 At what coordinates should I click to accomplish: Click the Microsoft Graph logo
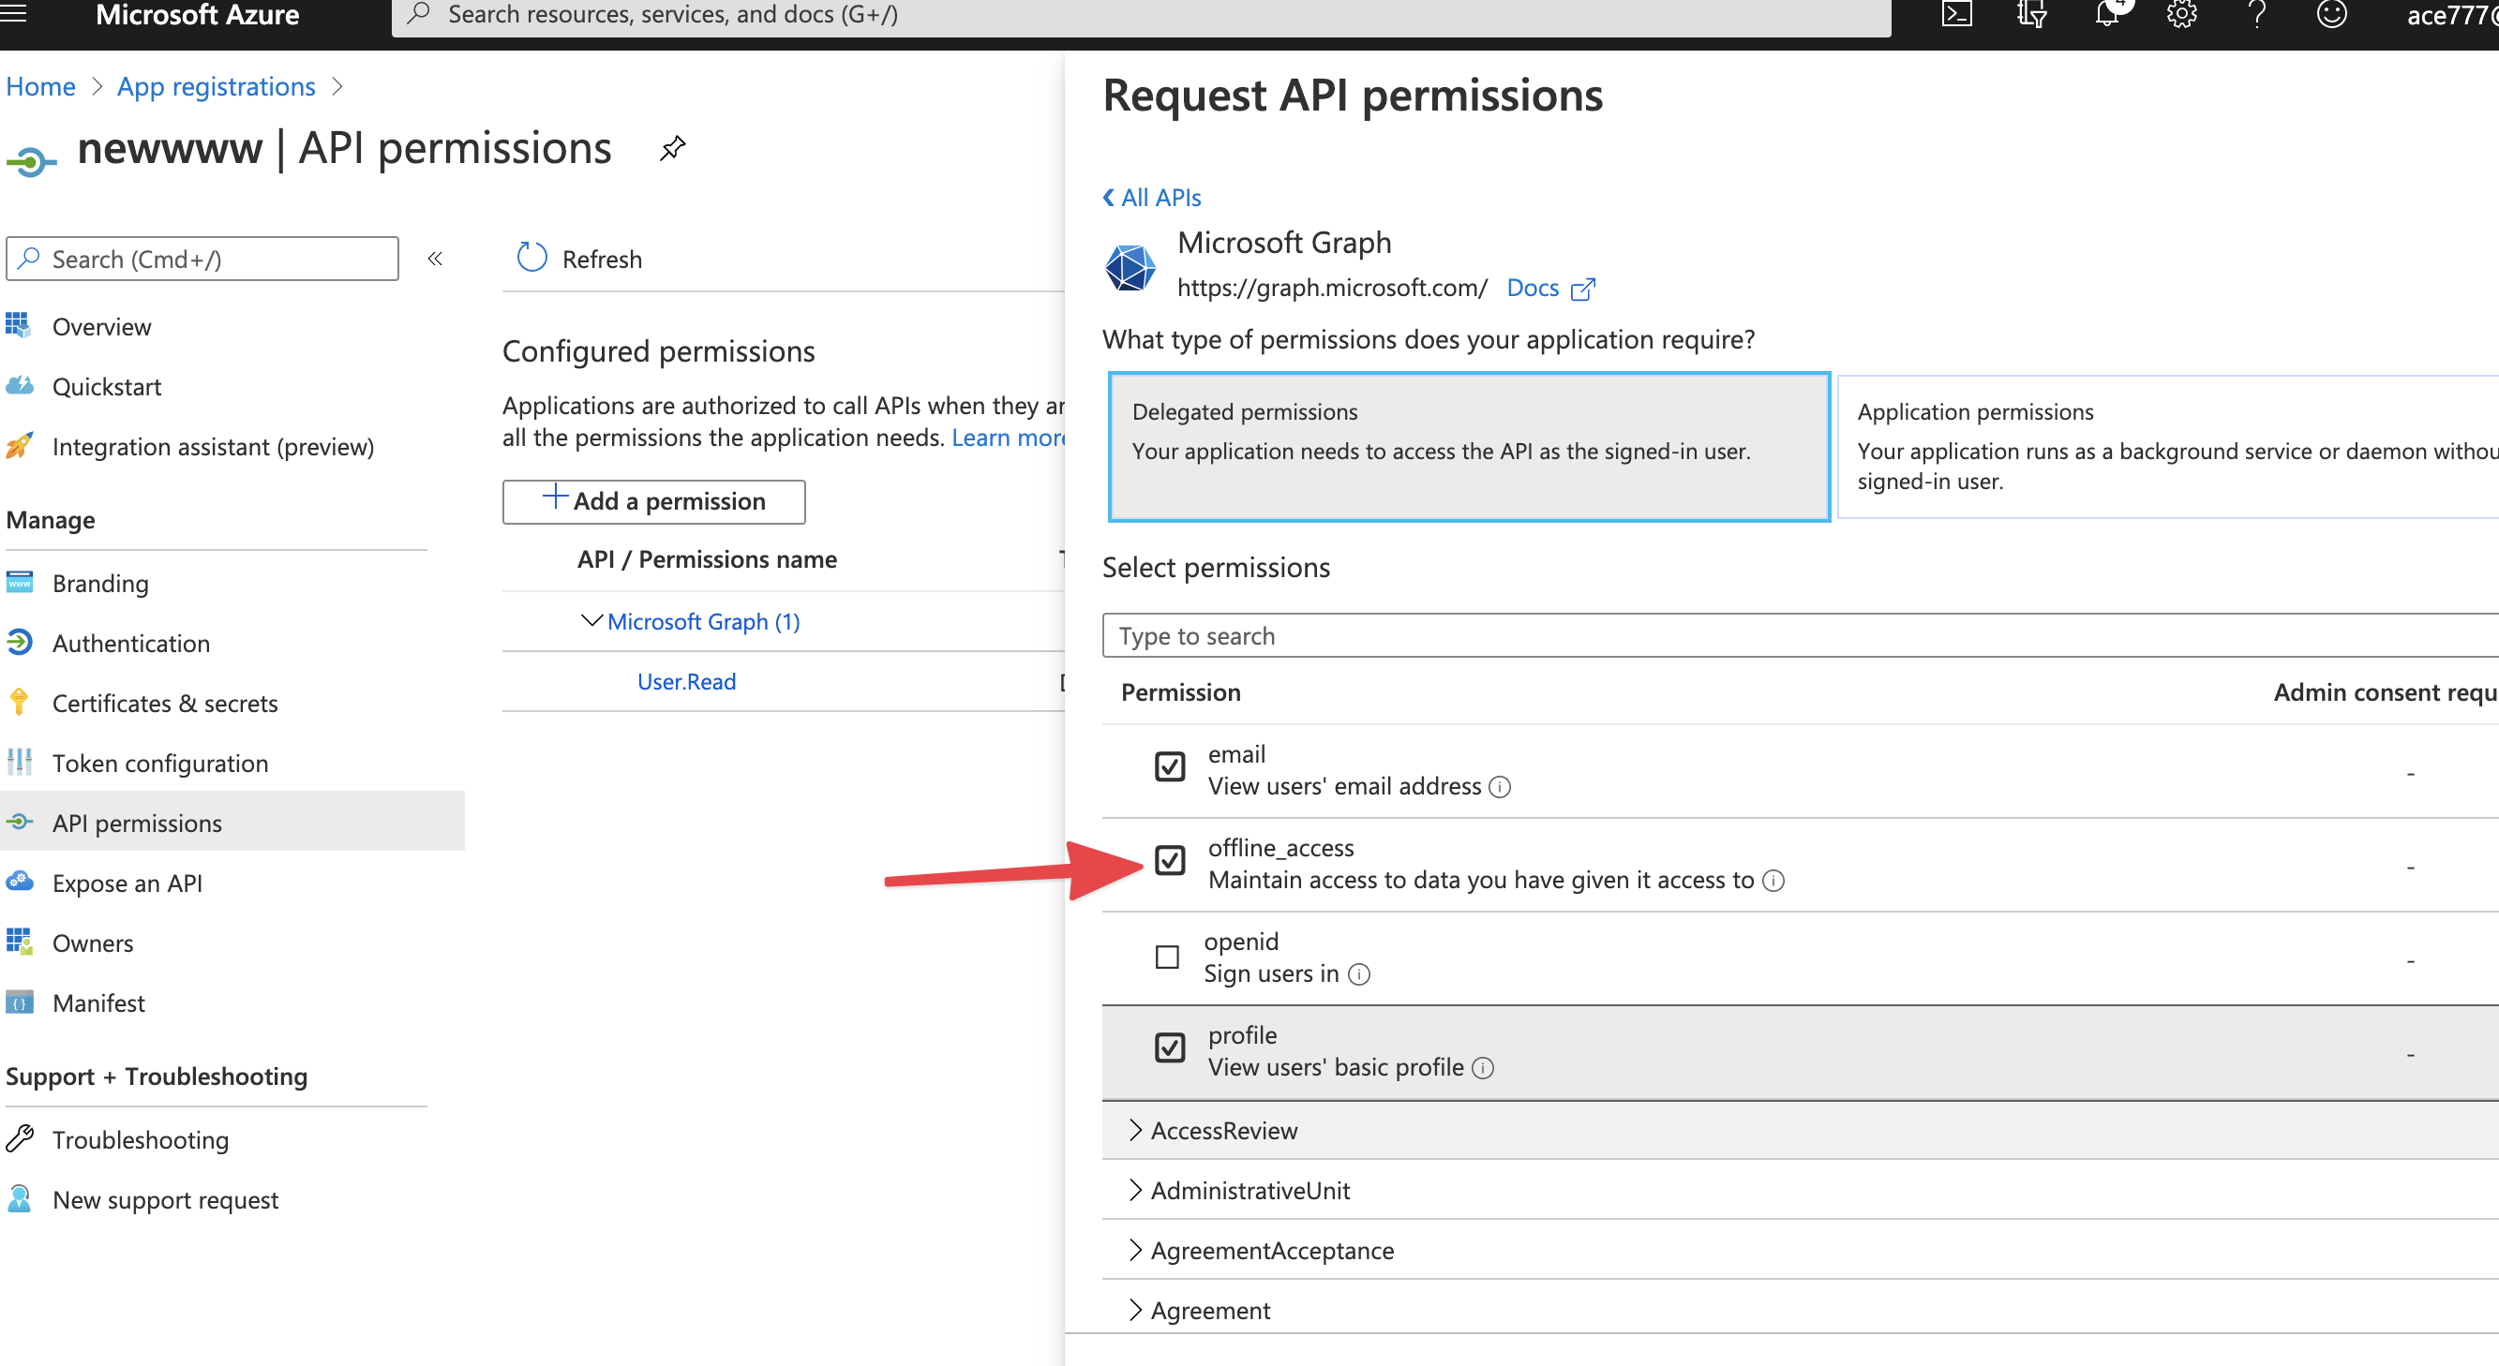[x=1130, y=267]
